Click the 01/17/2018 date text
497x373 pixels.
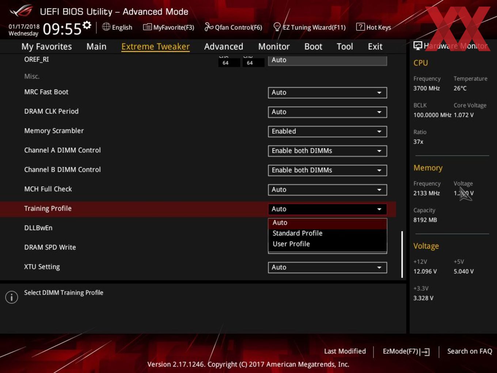pos(24,26)
